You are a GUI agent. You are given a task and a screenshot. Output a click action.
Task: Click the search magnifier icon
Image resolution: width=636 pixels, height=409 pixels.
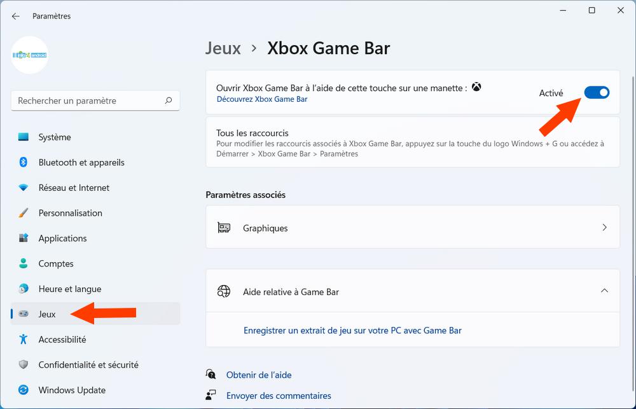click(x=169, y=101)
